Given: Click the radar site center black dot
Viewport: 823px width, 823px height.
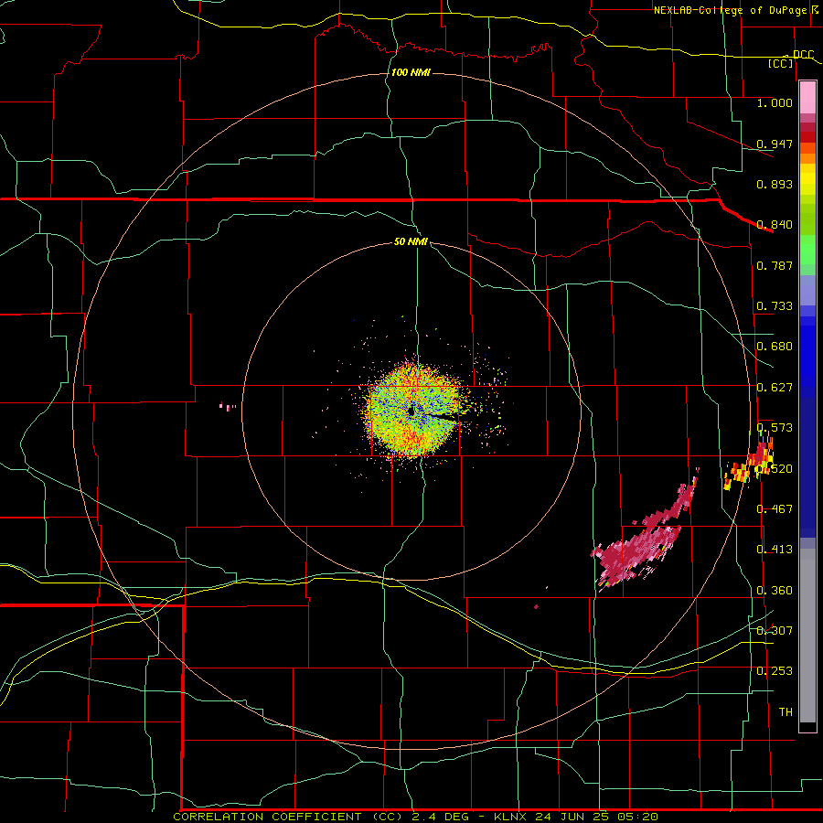Looking at the screenshot, I should point(411,412).
